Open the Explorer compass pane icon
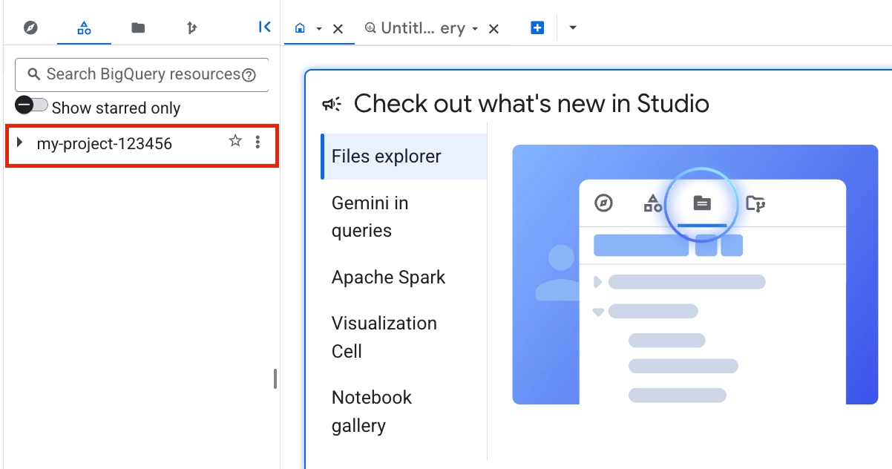Image resolution: width=892 pixels, height=469 pixels. (30, 28)
